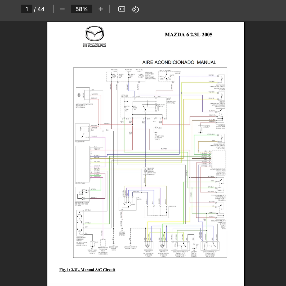Image resolution: width=286 pixels, height=286 pixels.
Task: Click the 'FAN SWITCH' label
Action: pos(139,198)
